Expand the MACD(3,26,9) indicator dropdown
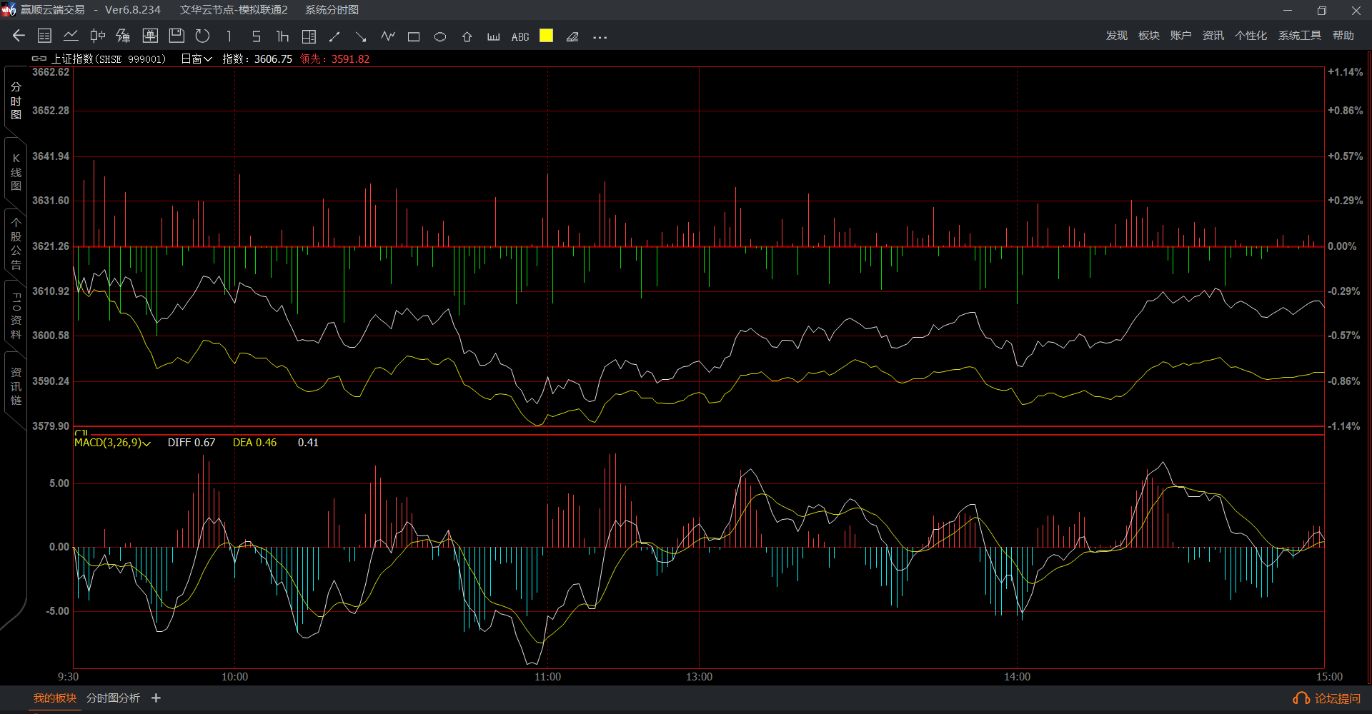The width and height of the screenshot is (1372, 714). [112, 443]
